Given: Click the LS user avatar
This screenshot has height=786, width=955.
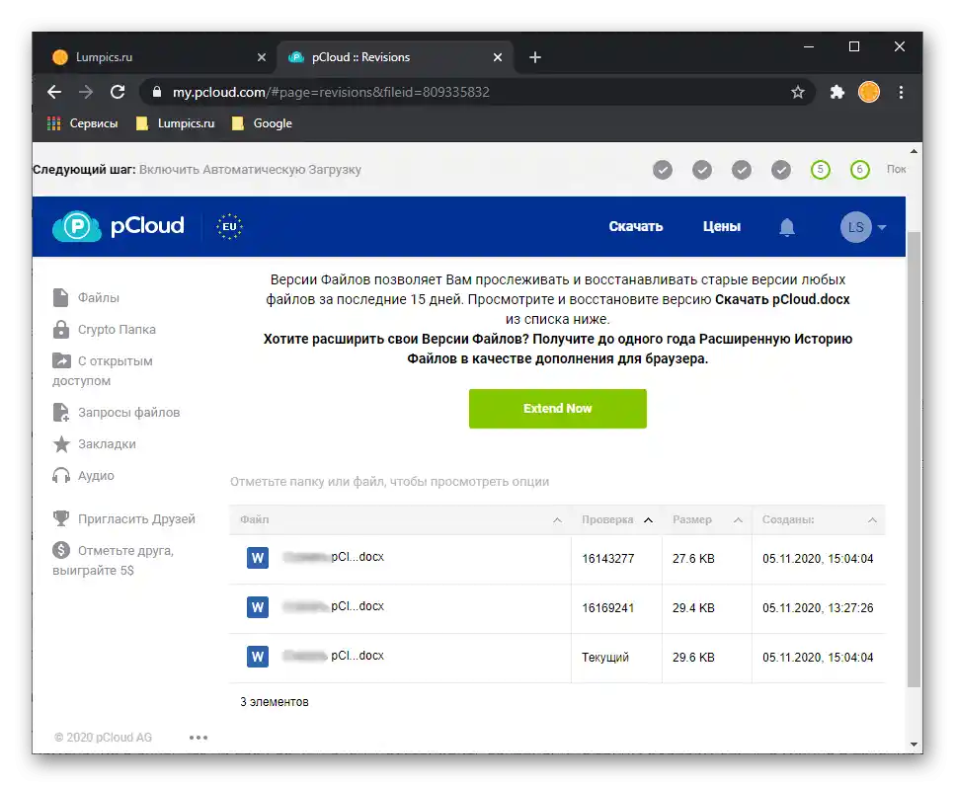Looking at the screenshot, I should [855, 227].
